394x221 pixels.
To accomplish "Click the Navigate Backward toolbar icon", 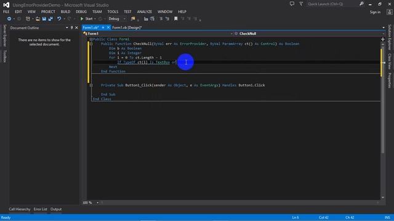I will coord(9,19).
